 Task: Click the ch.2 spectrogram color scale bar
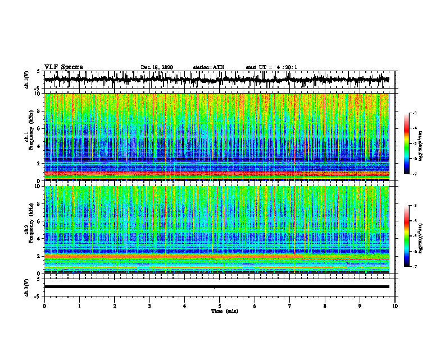point(407,236)
